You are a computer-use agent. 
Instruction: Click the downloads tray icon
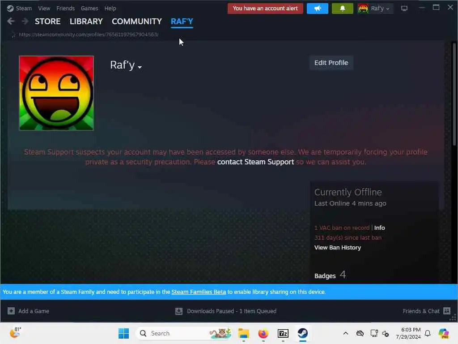179,311
